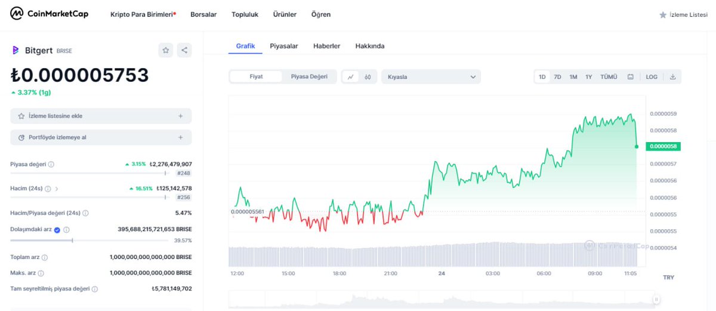Click the 395,688,215,721,653 BRISE value

[155, 230]
